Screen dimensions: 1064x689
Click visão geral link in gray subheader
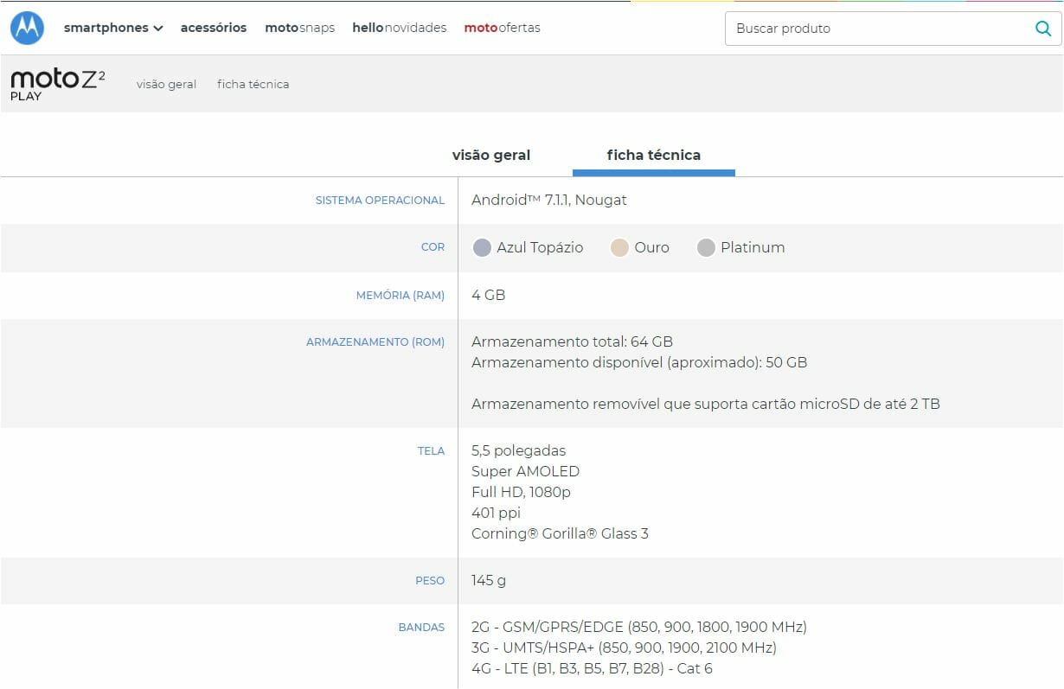(166, 84)
